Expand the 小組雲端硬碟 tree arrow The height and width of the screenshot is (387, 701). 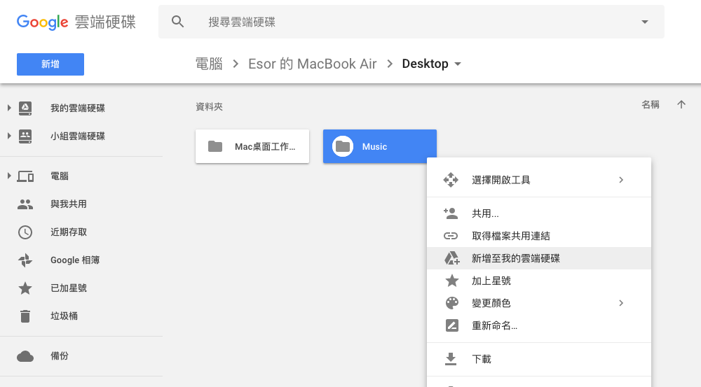pos(9,136)
